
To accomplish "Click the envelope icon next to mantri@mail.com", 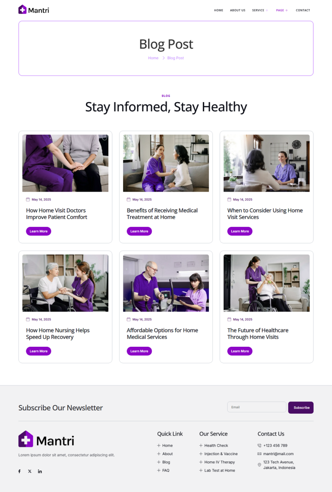I will tap(259, 454).
